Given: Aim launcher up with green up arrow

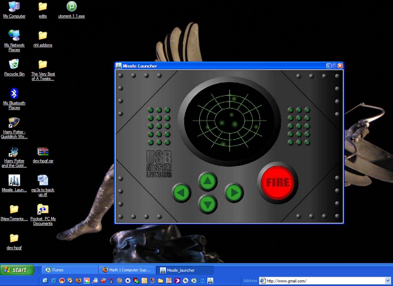Looking at the screenshot, I should [208, 181].
